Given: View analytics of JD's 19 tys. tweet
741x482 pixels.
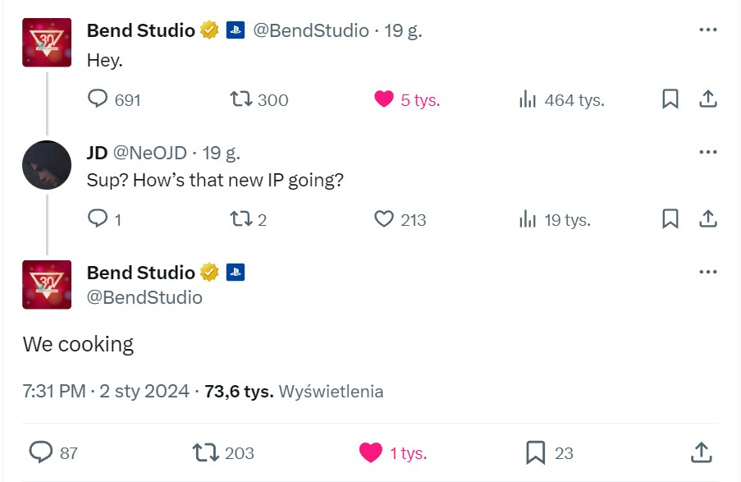Looking at the screenshot, I should pos(528,219).
